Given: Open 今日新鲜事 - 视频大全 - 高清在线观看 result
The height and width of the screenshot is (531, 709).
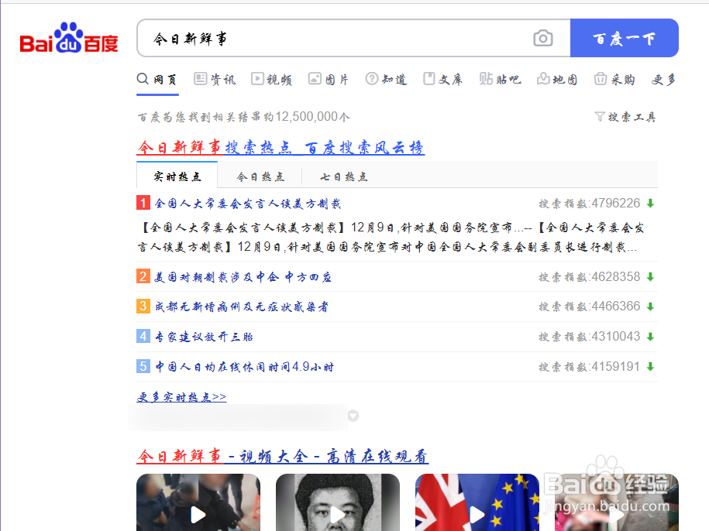Looking at the screenshot, I should [x=283, y=456].
